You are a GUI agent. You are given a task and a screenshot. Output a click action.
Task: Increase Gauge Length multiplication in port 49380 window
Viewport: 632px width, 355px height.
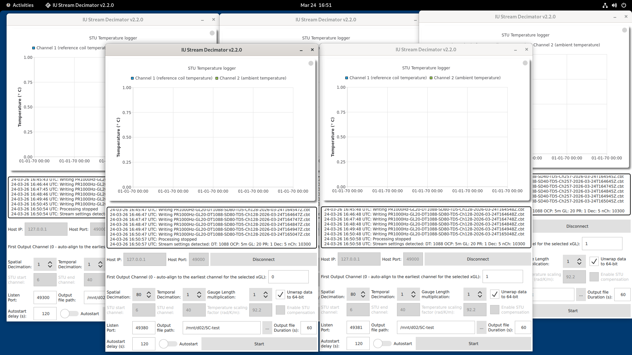[x=266, y=292]
